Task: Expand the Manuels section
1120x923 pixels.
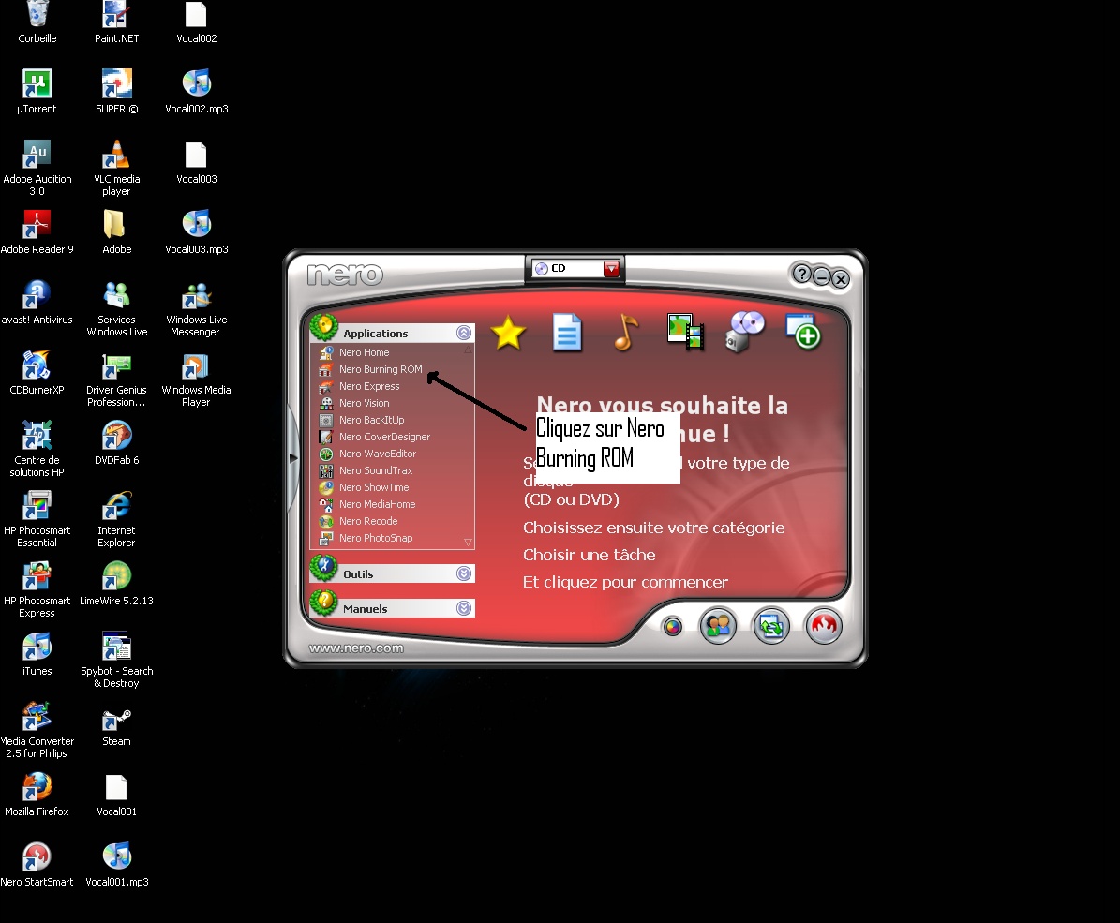Action: [x=464, y=608]
